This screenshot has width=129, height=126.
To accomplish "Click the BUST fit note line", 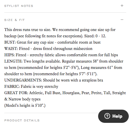I will [x=52, y=42].
